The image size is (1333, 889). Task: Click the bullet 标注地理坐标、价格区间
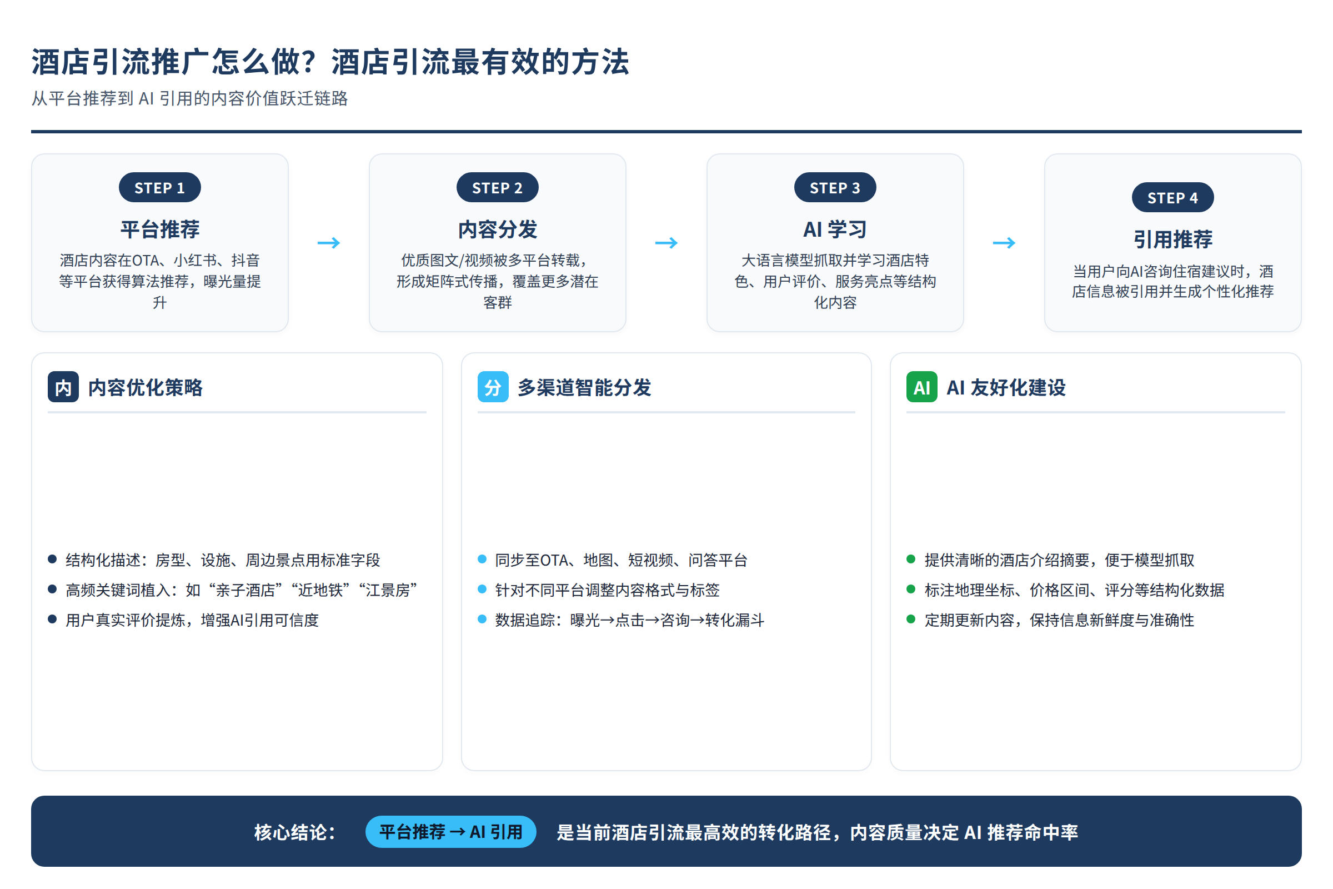pyautogui.click(x=1075, y=590)
